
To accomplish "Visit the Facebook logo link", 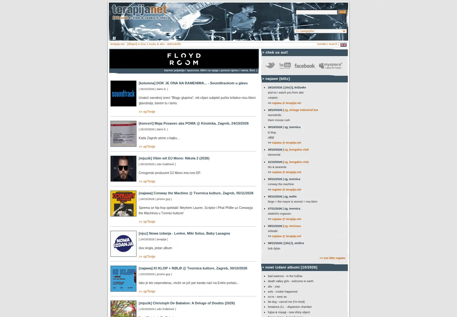I will (305, 66).
